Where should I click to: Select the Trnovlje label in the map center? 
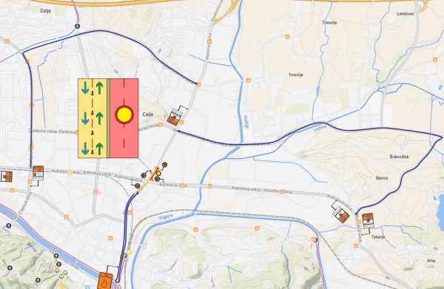(295, 75)
